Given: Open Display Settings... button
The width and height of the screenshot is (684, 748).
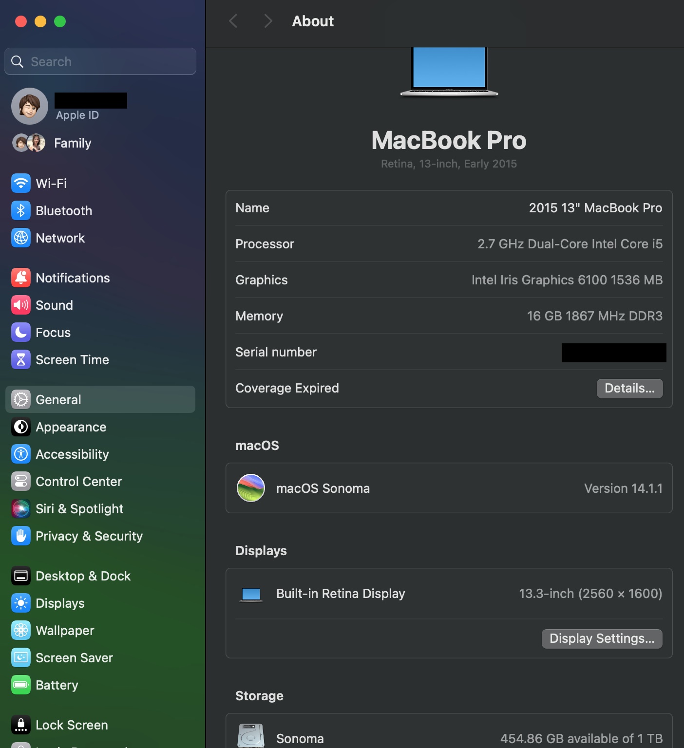Looking at the screenshot, I should click(602, 638).
